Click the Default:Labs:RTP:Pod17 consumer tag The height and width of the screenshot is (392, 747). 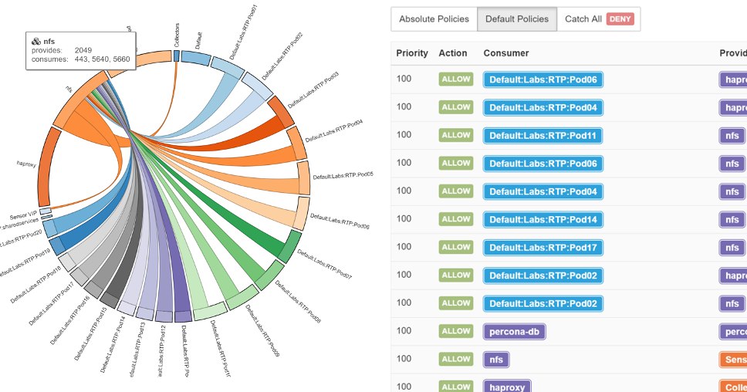point(543,248)
